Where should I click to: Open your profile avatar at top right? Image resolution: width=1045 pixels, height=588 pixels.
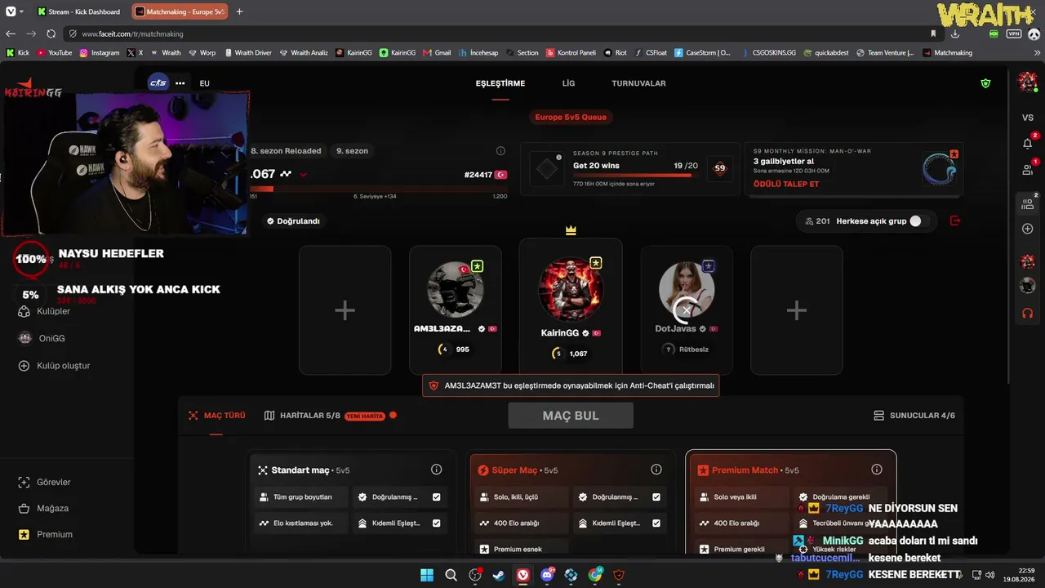point(1027,82)
